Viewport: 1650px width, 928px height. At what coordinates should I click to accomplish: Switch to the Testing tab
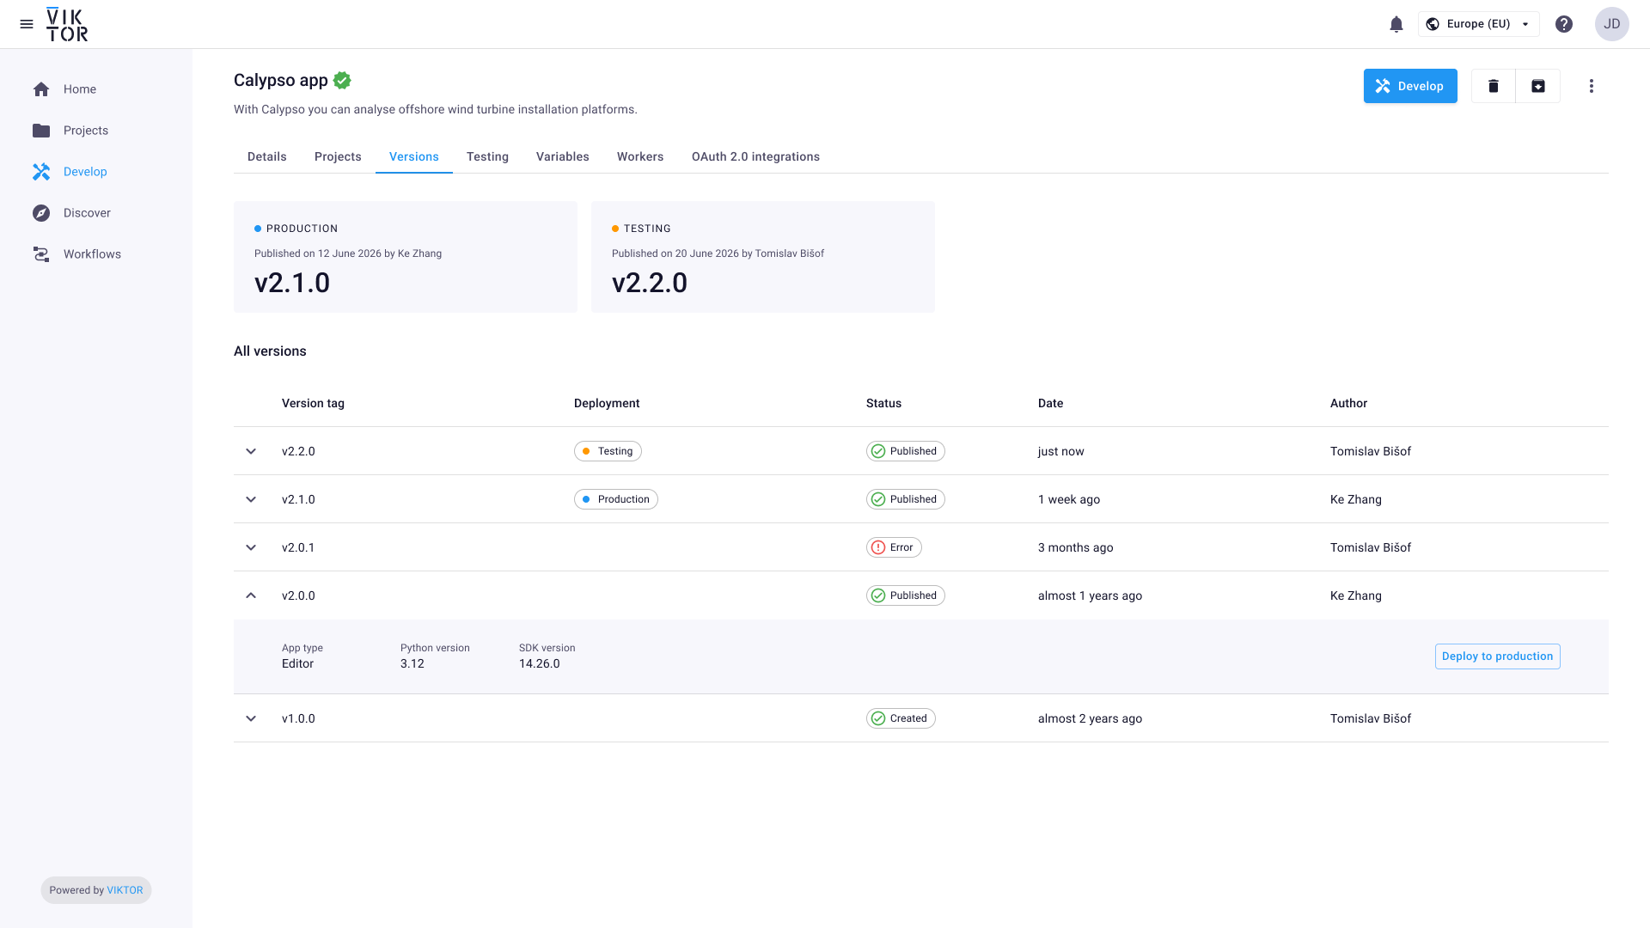[487, 156]
